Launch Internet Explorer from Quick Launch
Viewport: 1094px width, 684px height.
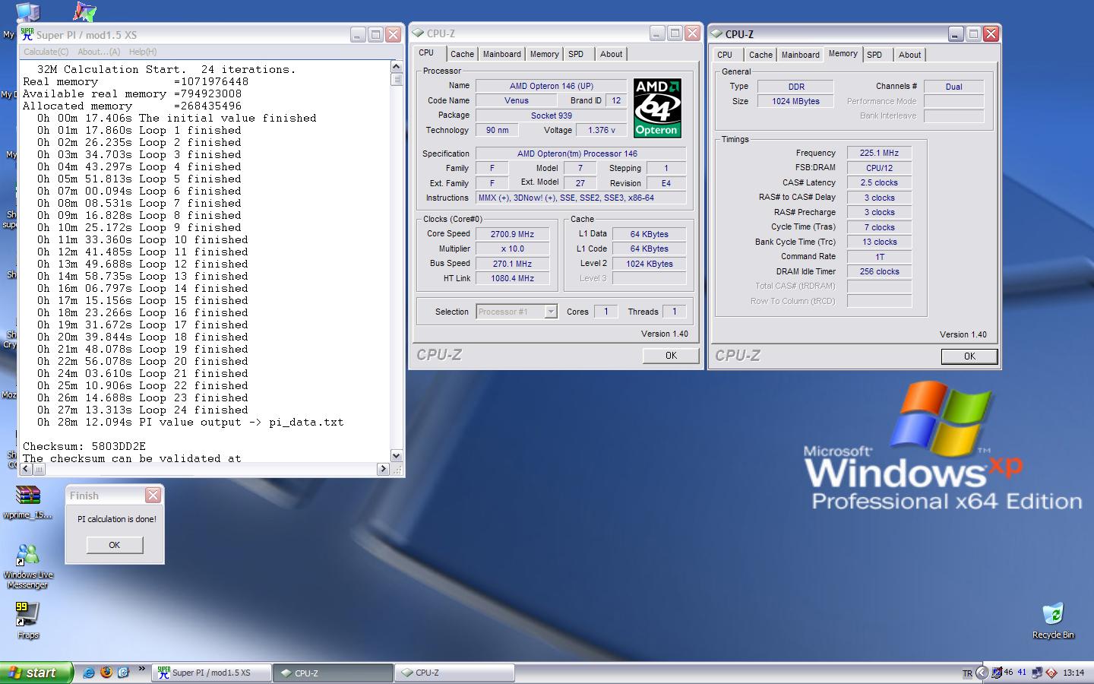click(89, 673)
